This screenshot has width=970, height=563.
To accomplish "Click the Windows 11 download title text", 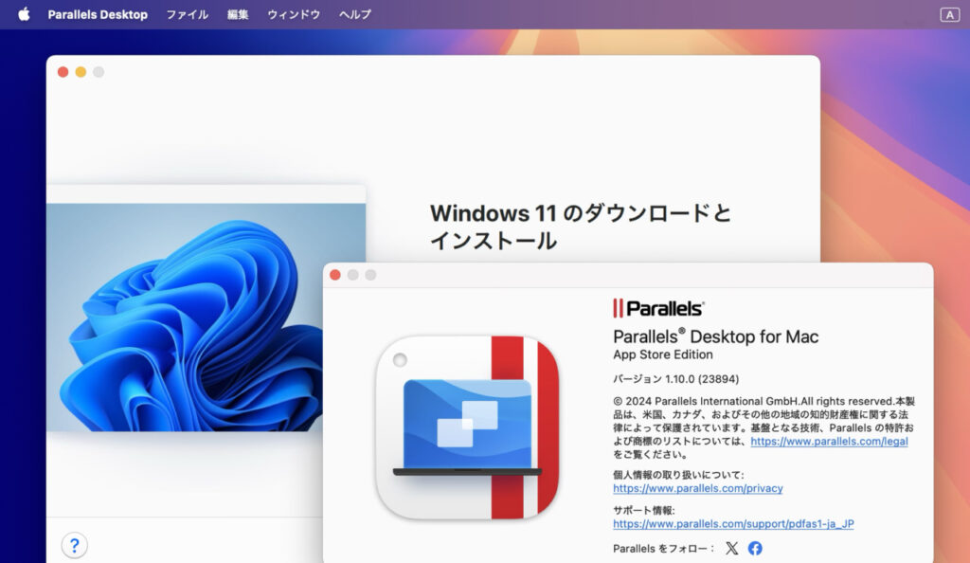I will click(581, 214).
